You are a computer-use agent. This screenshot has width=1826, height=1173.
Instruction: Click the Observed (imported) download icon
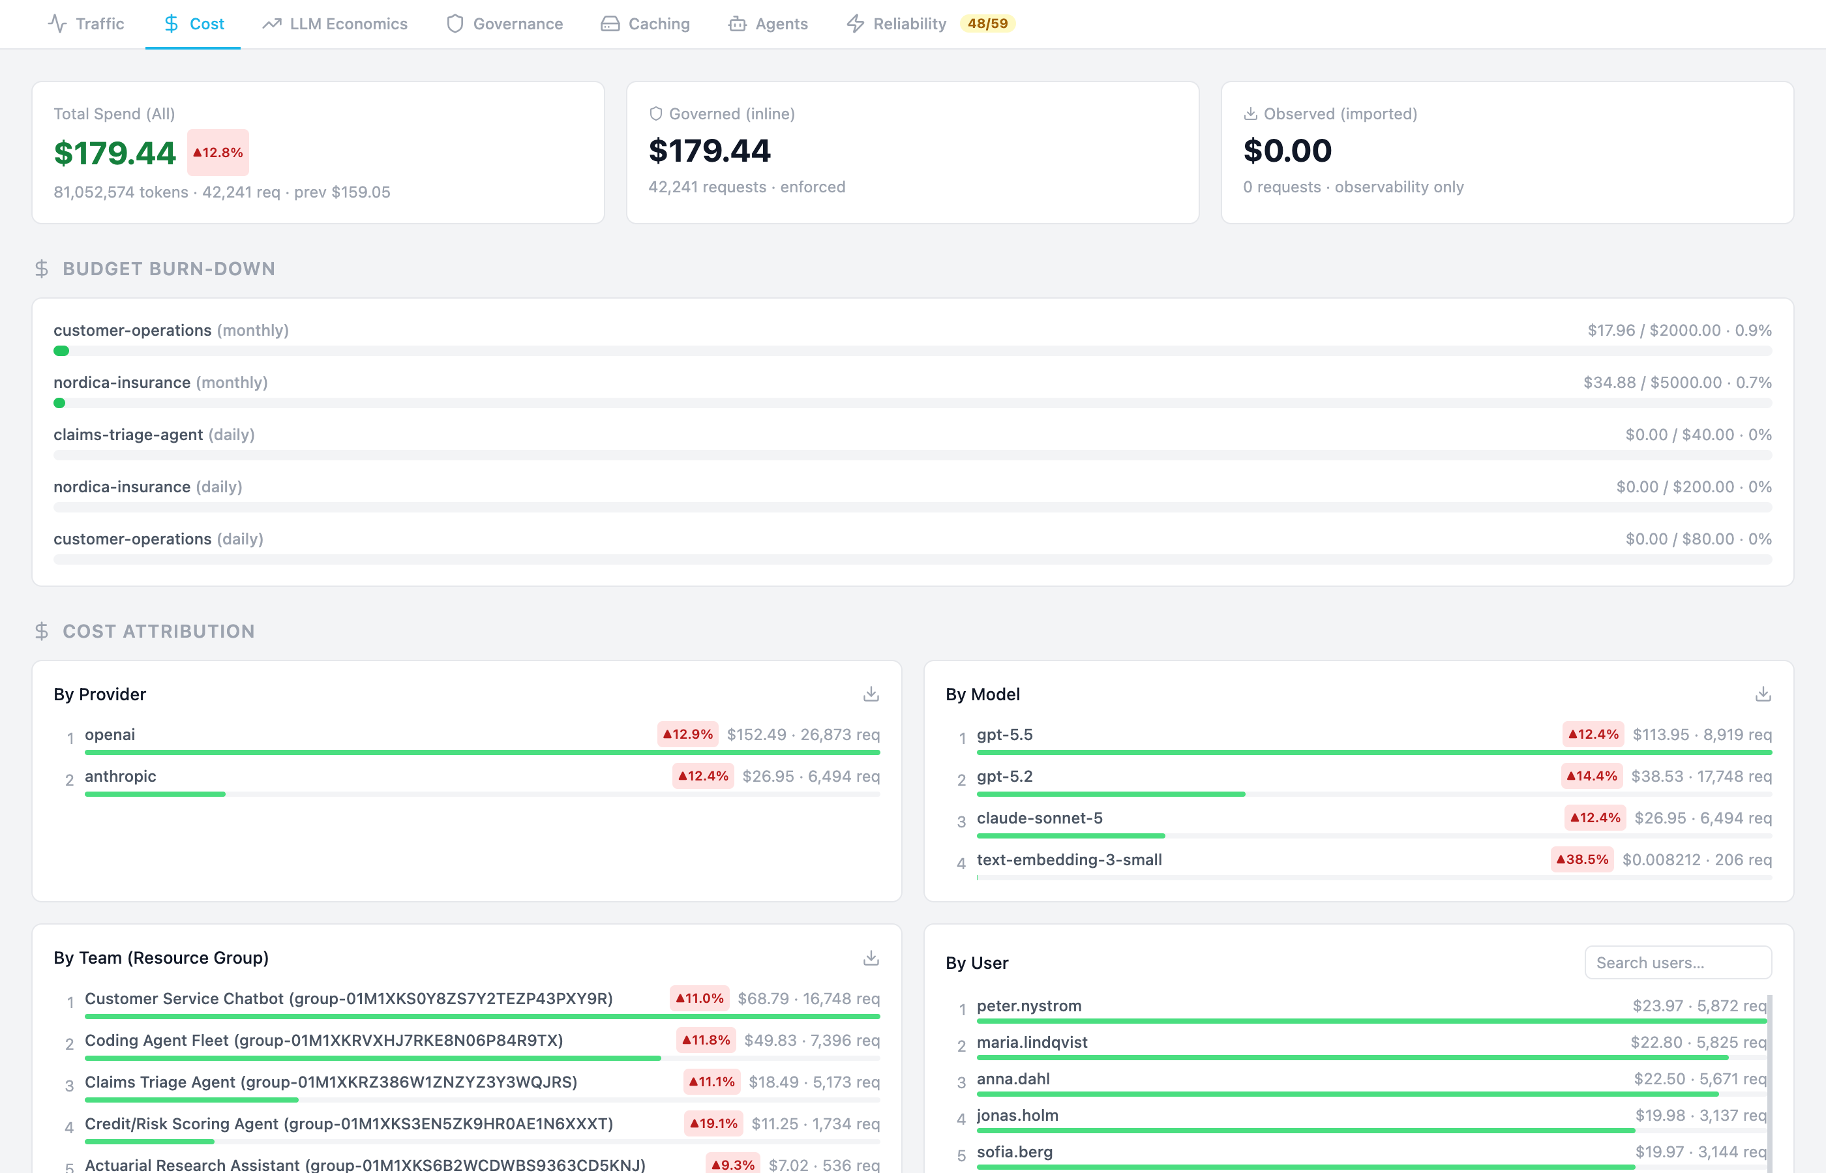pyautogui.click(x=1250, y=113)
